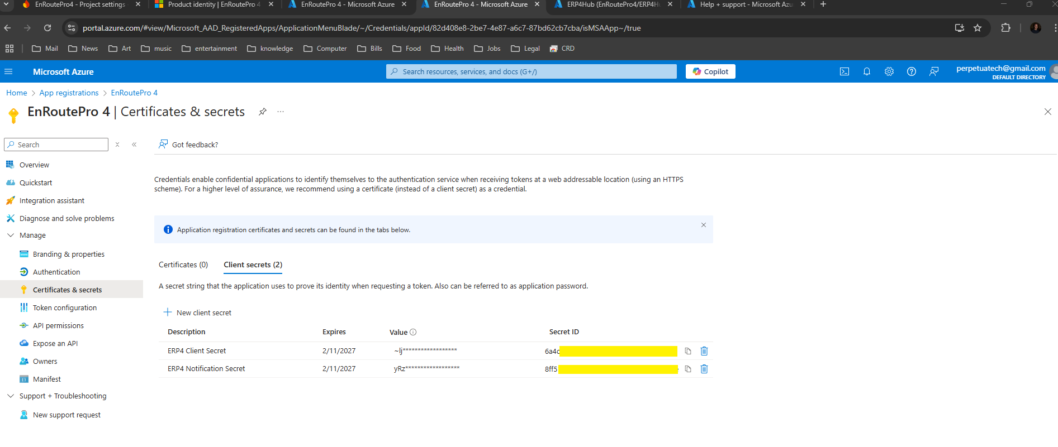Go to Home breadcrumb

pos(17,93)
